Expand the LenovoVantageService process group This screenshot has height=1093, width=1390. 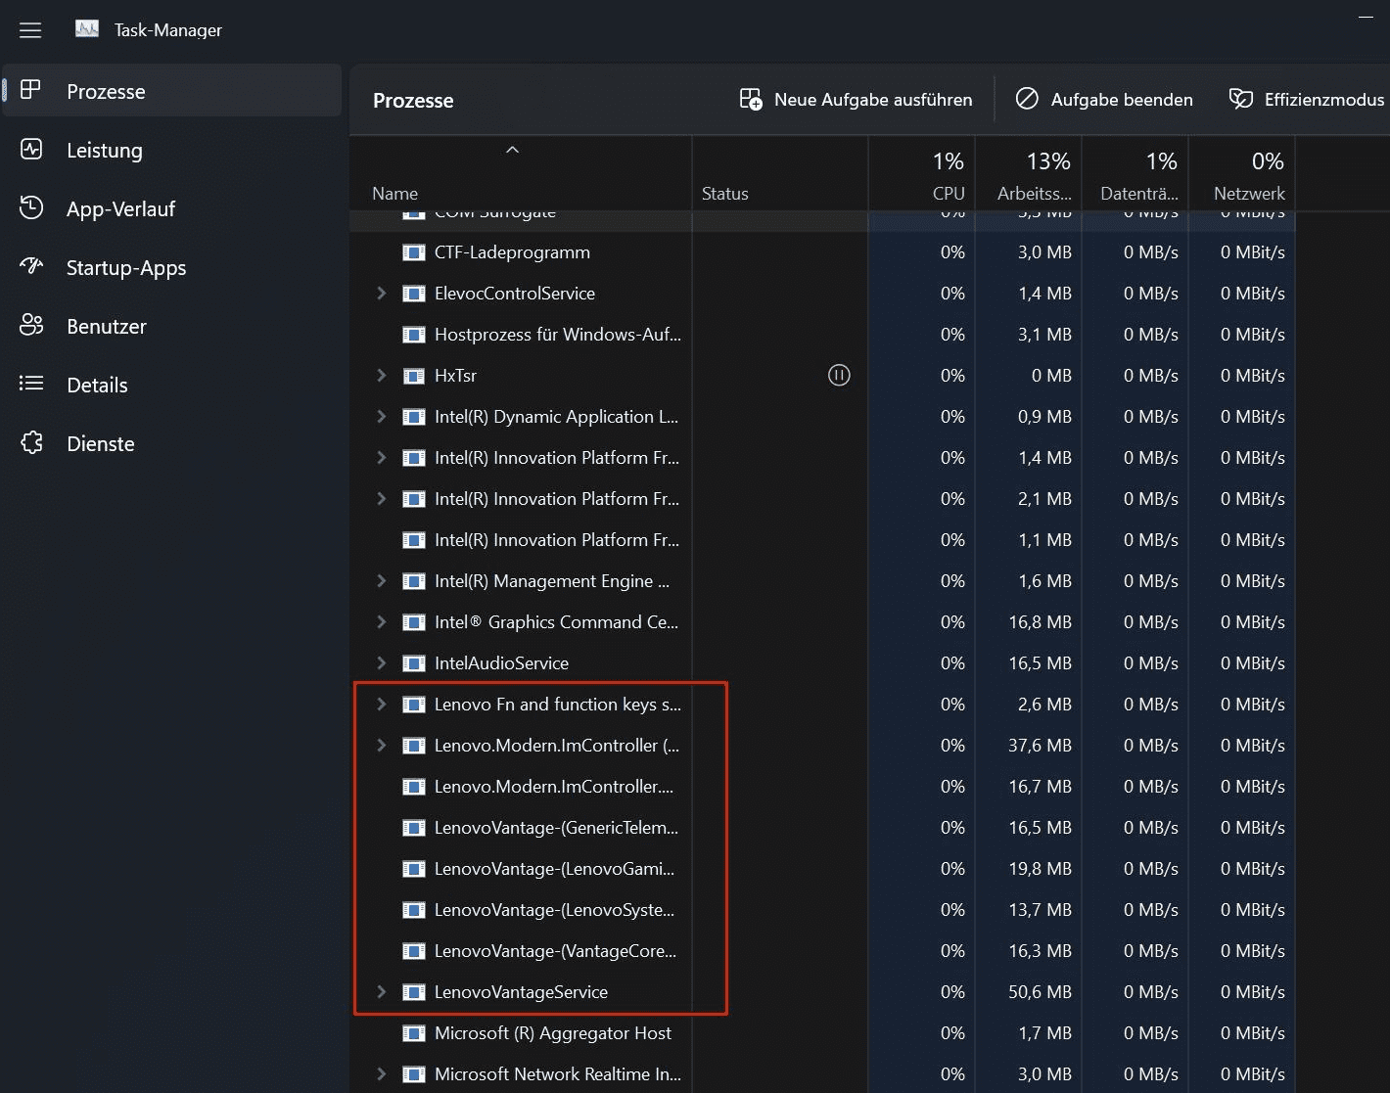point(382,991)
